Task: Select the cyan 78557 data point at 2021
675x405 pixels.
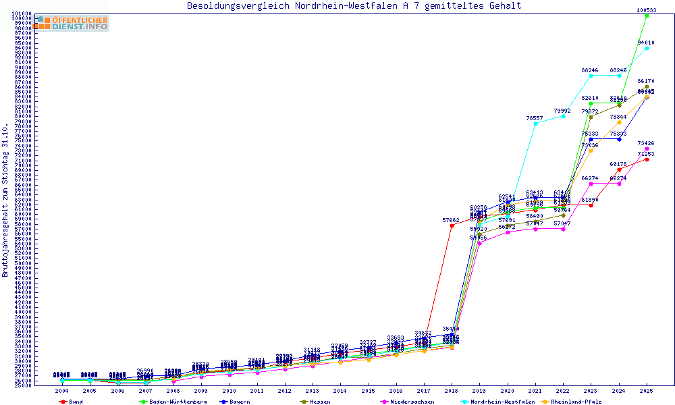Action: tap(535, 124)
